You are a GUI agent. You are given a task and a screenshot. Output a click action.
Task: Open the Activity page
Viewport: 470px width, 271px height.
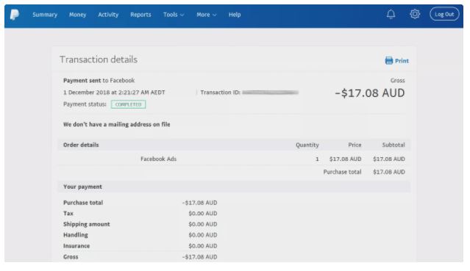[x=108, y=15]
